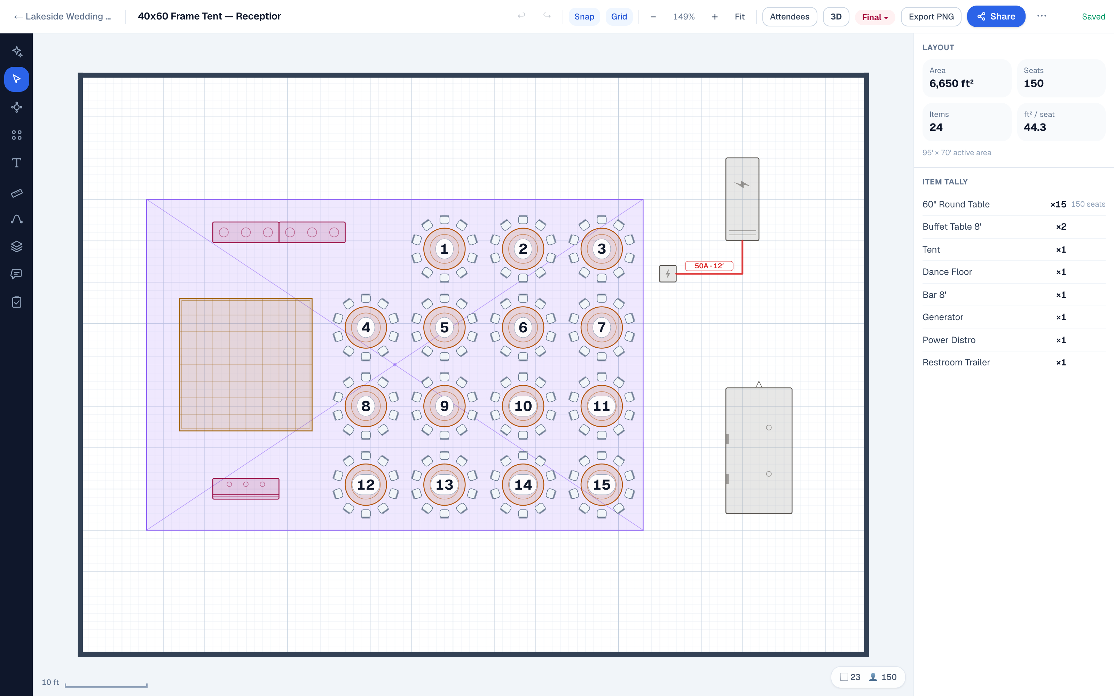Click the Seats 150 stat card
This screenshot has height=696, width=1114.
tap(1061, 78)
